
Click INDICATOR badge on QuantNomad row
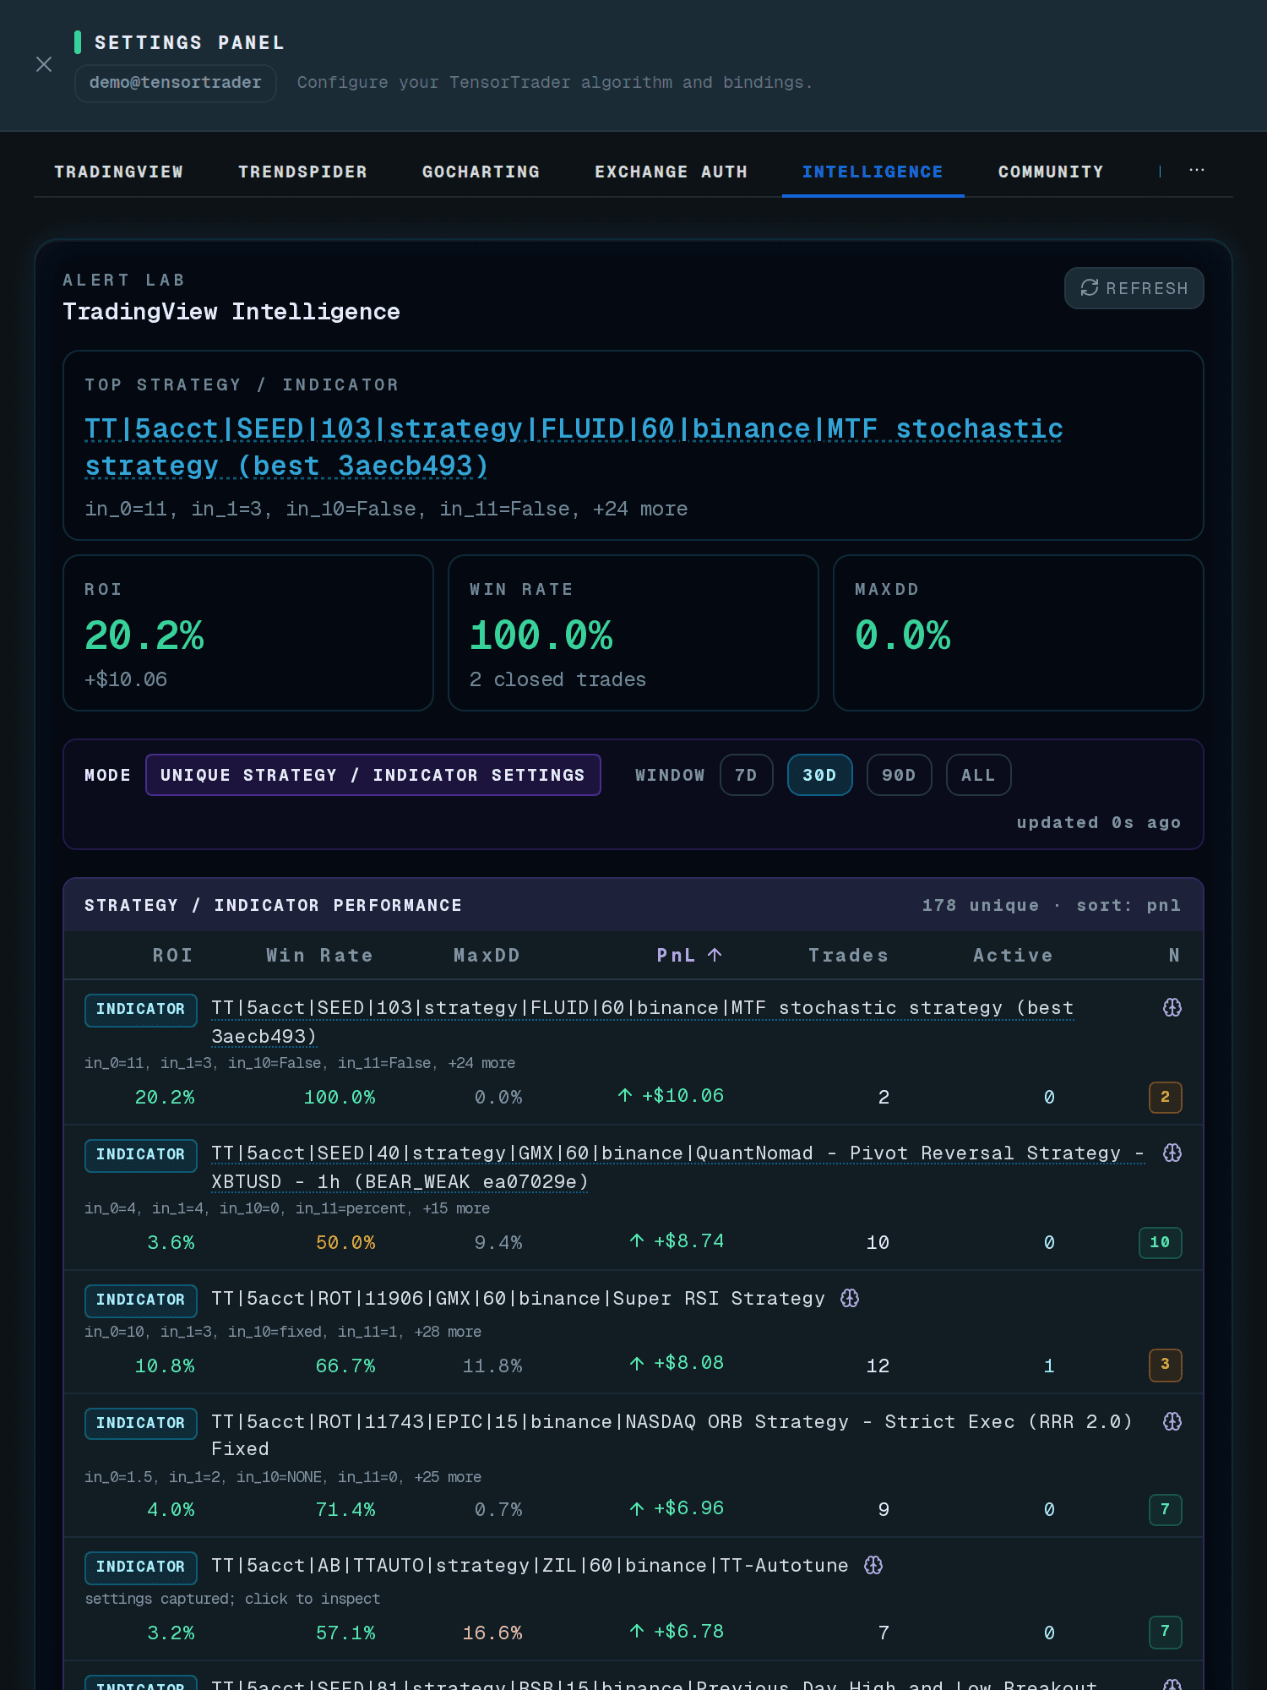point(140,1154)
